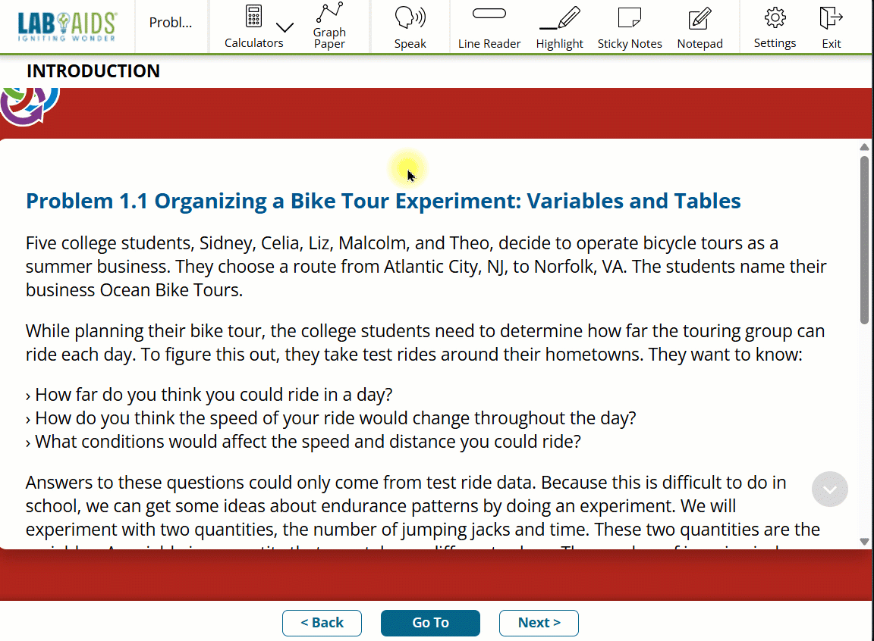Click the Exit door icon

(x=832, y=27)
